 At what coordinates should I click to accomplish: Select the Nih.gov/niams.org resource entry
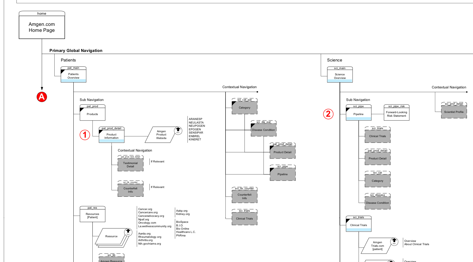(x=149, y=244)
